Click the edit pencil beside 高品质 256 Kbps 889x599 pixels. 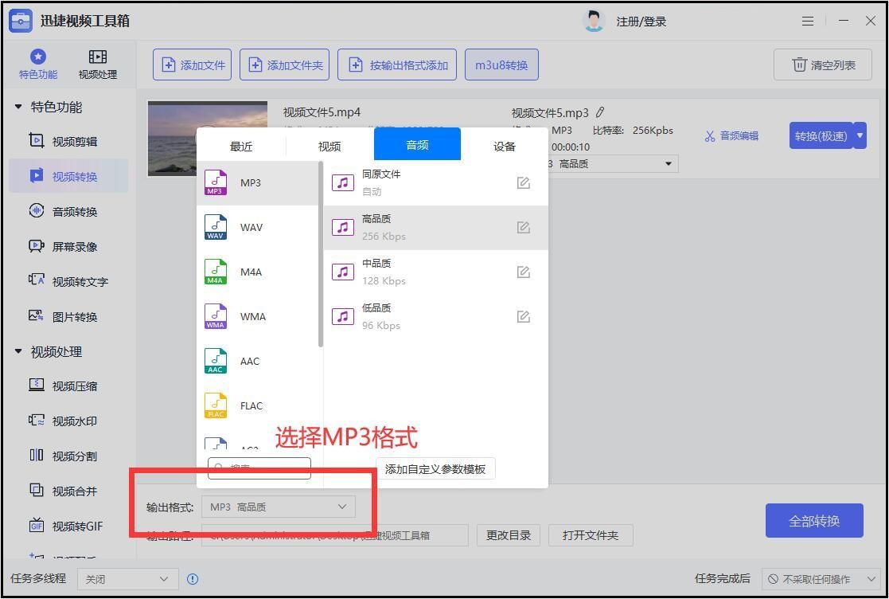(523, 226)
